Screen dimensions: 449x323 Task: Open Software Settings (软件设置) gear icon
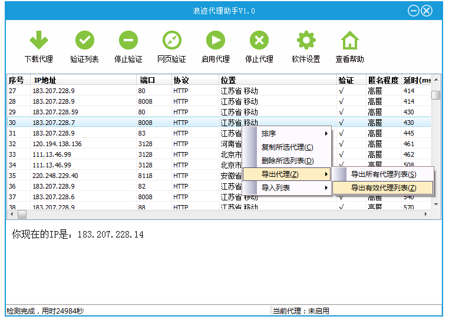click(x=306, y=41)
